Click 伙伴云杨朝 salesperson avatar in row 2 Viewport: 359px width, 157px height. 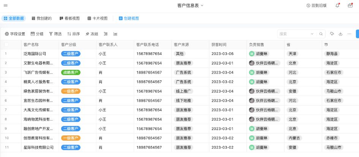click(251, 63)
